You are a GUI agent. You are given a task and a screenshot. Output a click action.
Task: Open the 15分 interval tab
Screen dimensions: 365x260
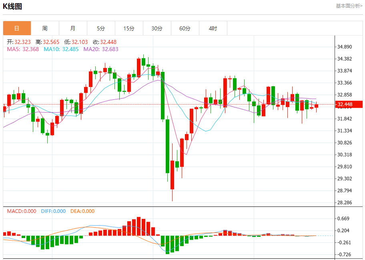click(129, 28)
